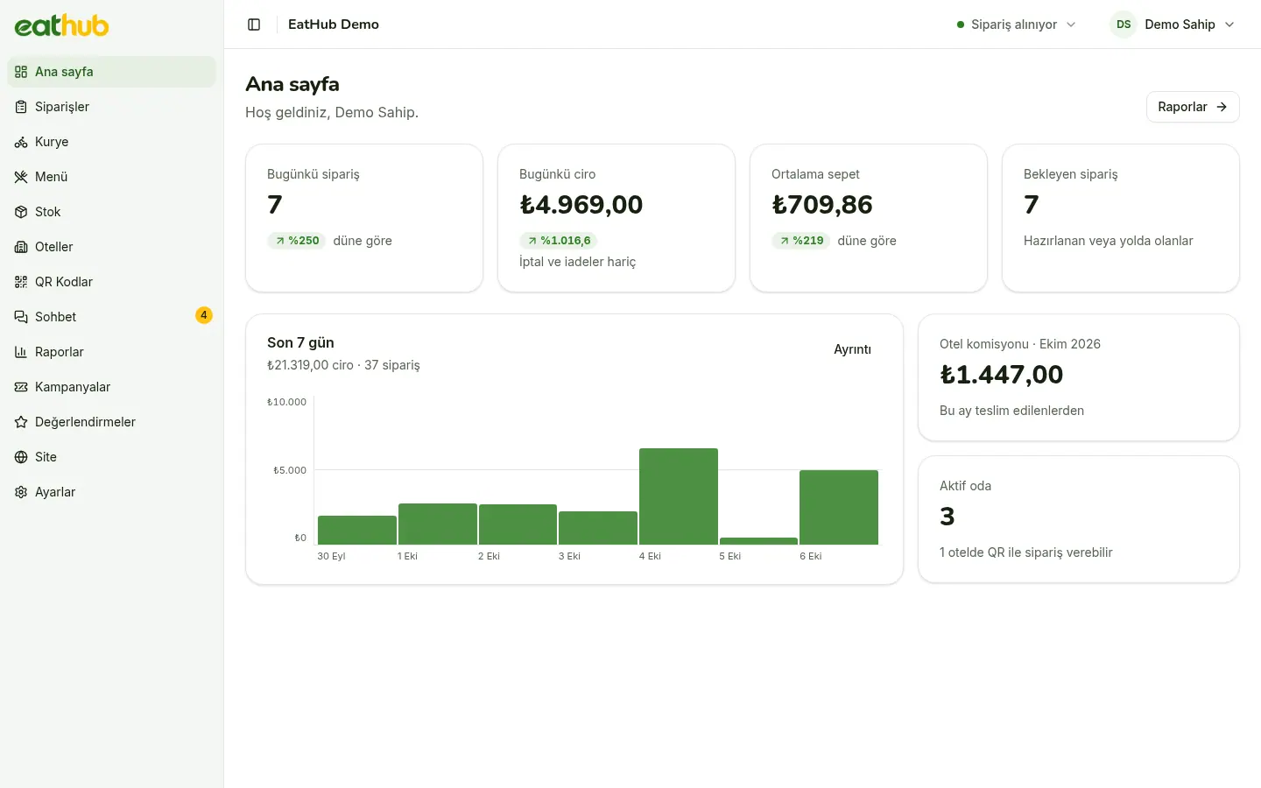Image resolution: width=1261 pixels, height=788 pixels.
Task: Click the Ana sayfa dashboard icon in sidebar
Action: tap(21, 72)
